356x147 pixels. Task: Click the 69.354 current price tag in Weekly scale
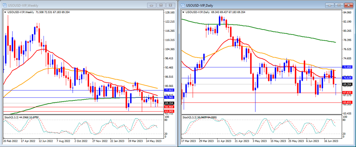point(169,103)
